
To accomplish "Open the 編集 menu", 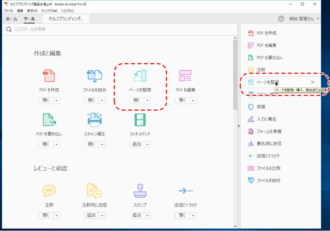I will (x=20, y=11).
